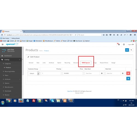This screenshot has height=137, width=137.
Task: Open the notifications bell icon
Action: pyautogui.click(x=119, y=44)
